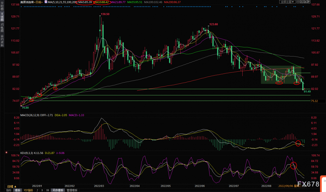
Task: Click the 75.32 price level on right axis
Action: (315, 101)
